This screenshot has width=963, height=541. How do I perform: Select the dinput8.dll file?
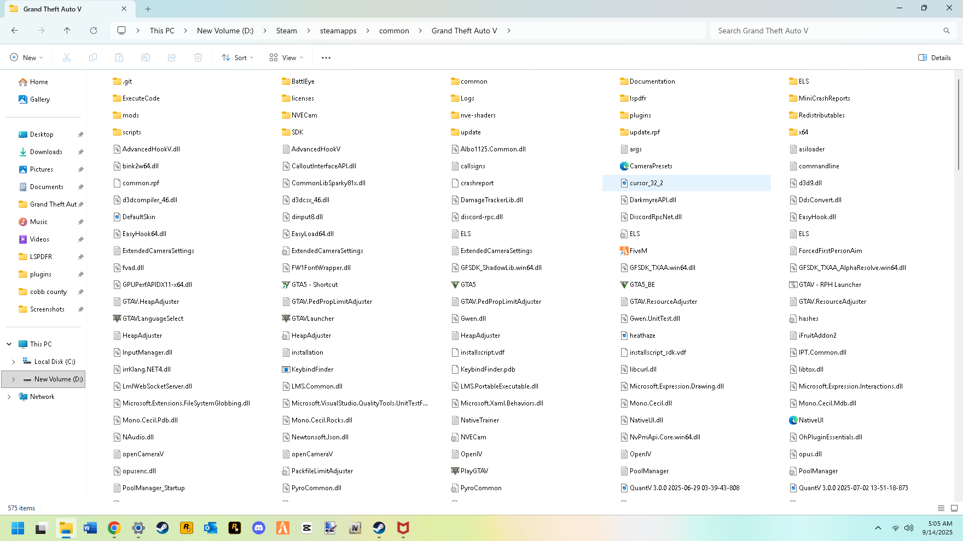tap(303, 217)
